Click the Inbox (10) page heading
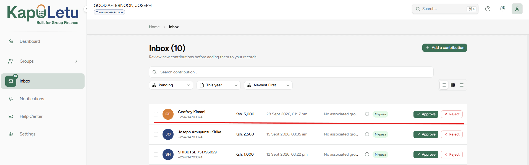This screenshot has width=529, height=165. click(x=167, y=48)
